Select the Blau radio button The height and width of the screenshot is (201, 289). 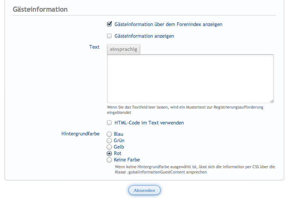[109, 134]
